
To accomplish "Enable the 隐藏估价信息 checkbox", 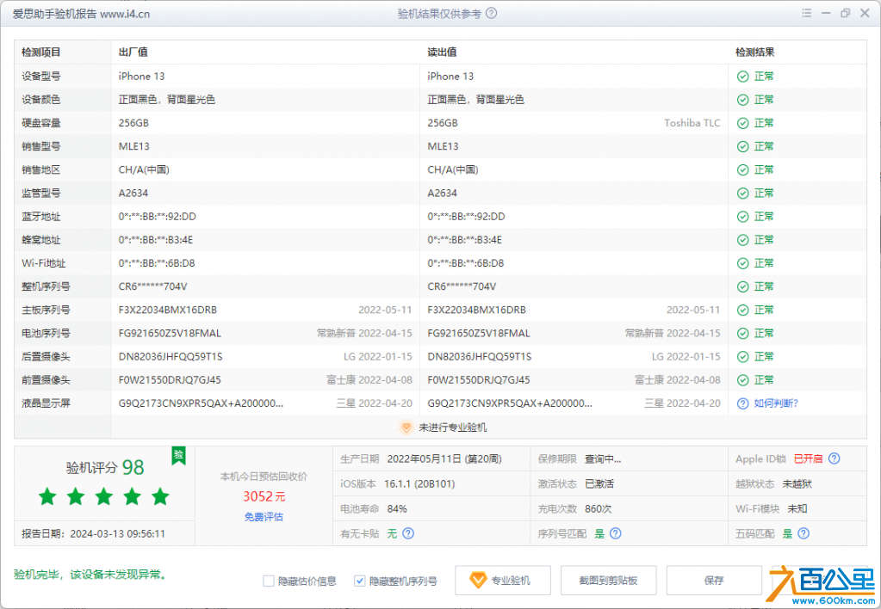I will pyautogui.click(x=269, y=581).
